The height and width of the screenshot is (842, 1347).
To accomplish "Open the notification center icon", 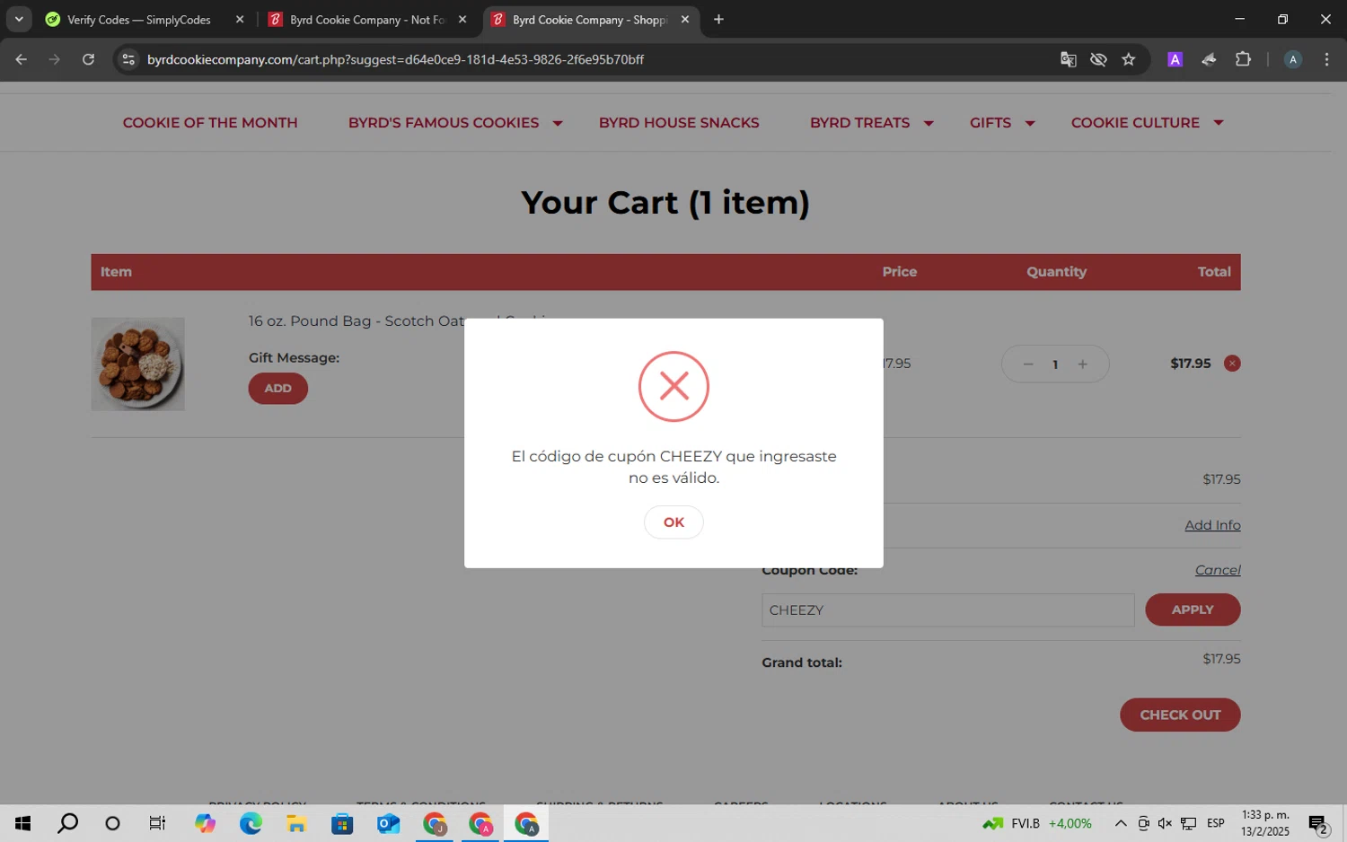I will coord(1318,823).
